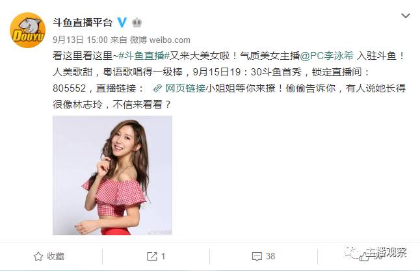The width and height of the screenshot is (420, 271).
Task: Click the comment count 38
Action: coord(270,256)
